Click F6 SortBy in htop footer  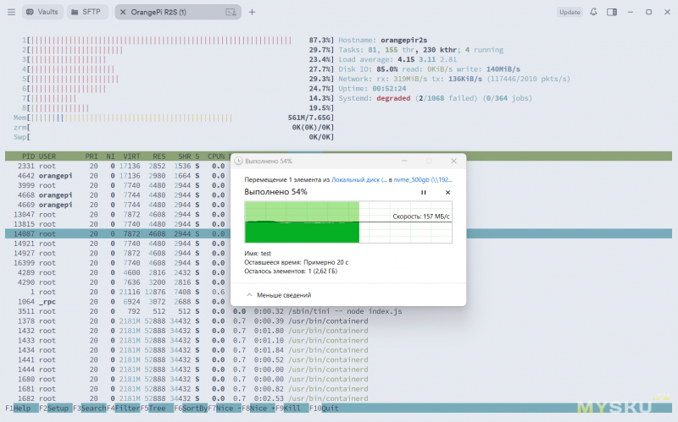191,408
